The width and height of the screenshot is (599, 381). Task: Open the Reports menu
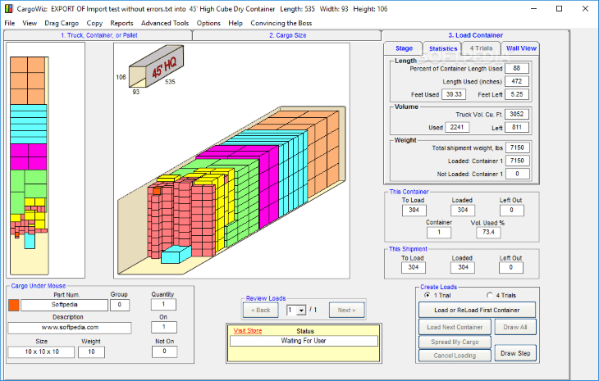pyautogui.click(x=121, y=23)
